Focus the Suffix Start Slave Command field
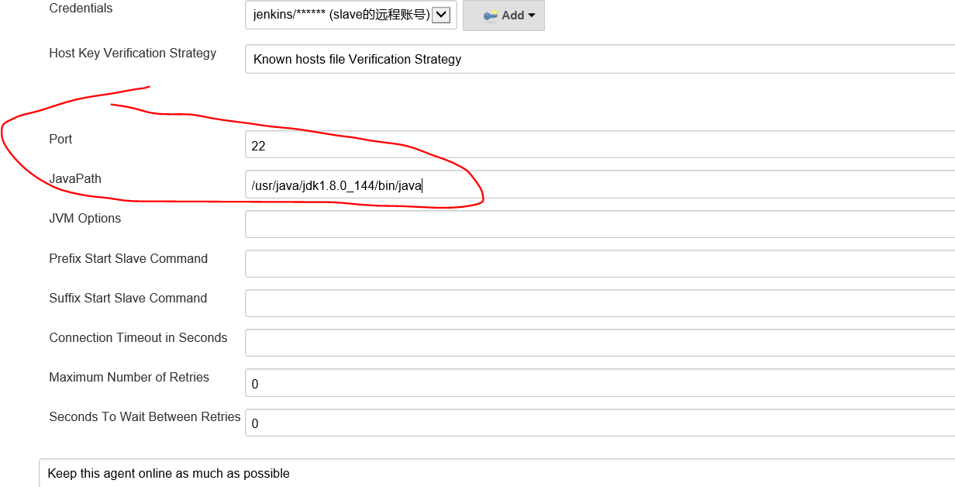The image size is (955, 487). click(600, 303)
